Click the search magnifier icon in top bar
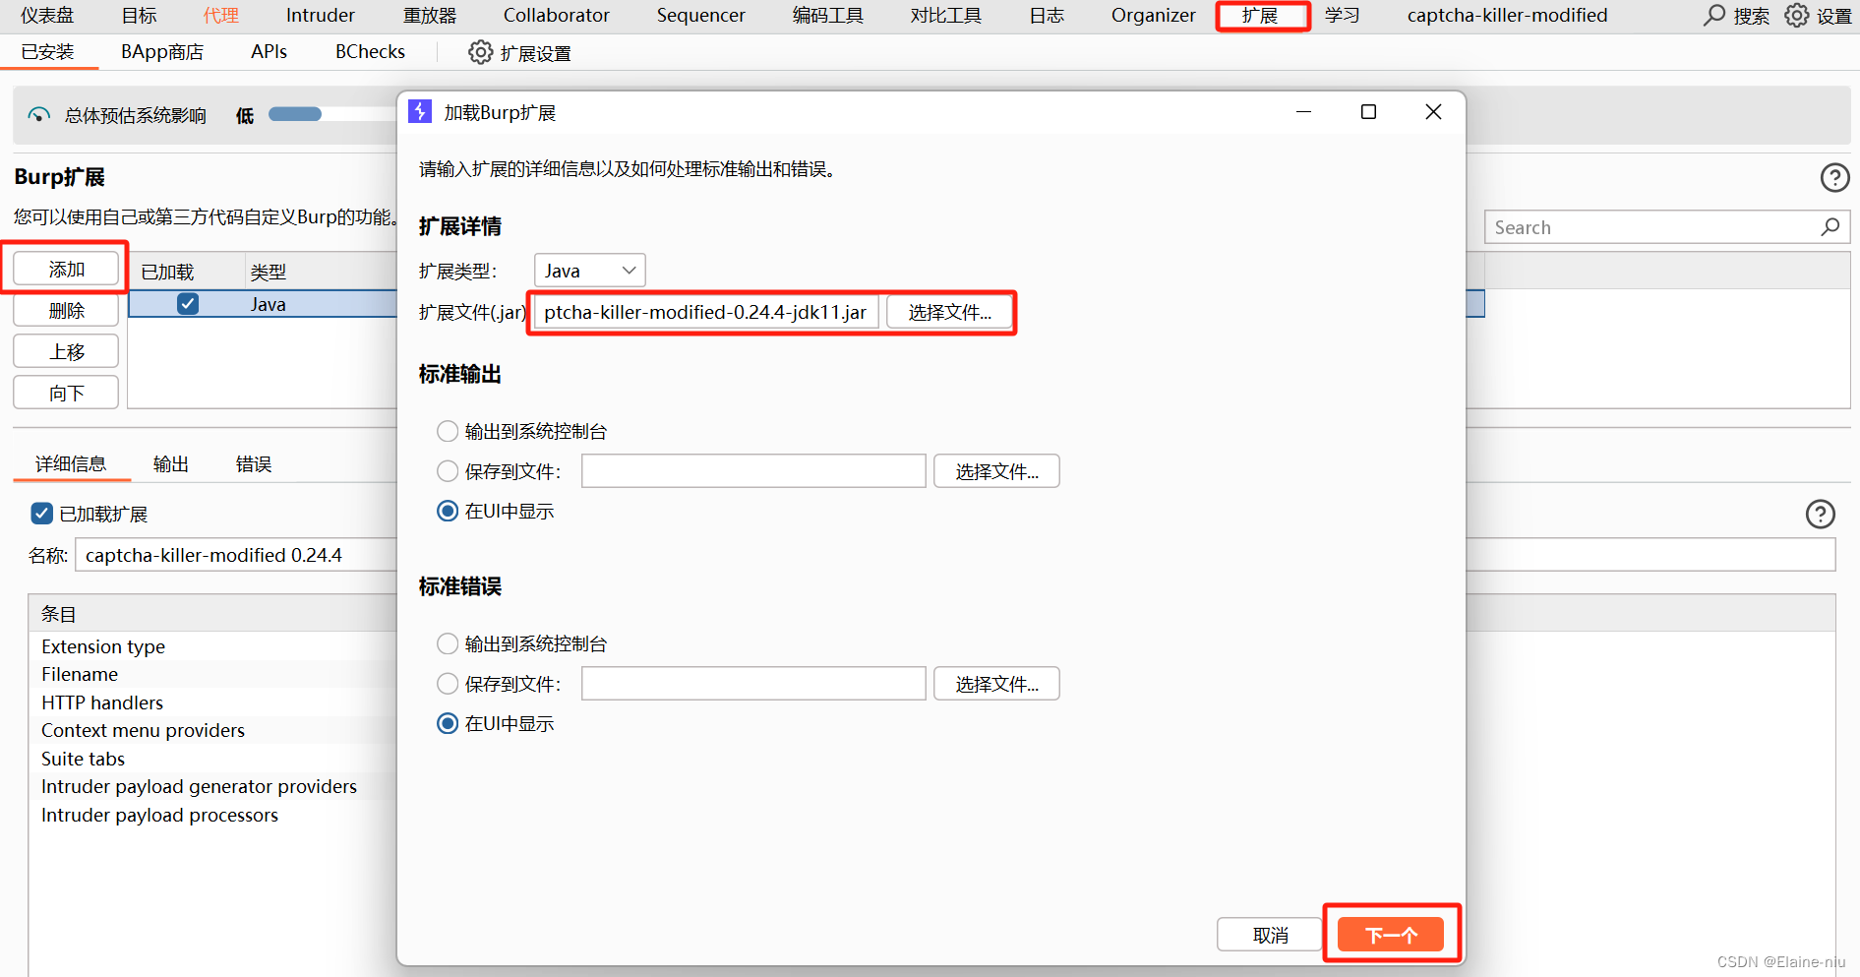The height and width of the screenshot is (977, 1860). 1714,15
